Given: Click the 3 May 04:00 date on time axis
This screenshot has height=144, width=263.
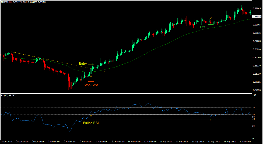Looking at the screenshot, I should click(x=71, y=142).
